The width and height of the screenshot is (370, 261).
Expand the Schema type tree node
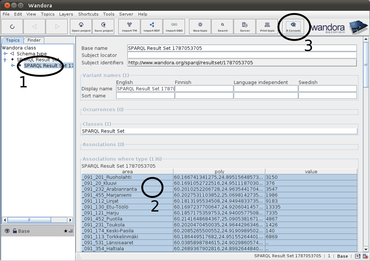click(5, 54)
